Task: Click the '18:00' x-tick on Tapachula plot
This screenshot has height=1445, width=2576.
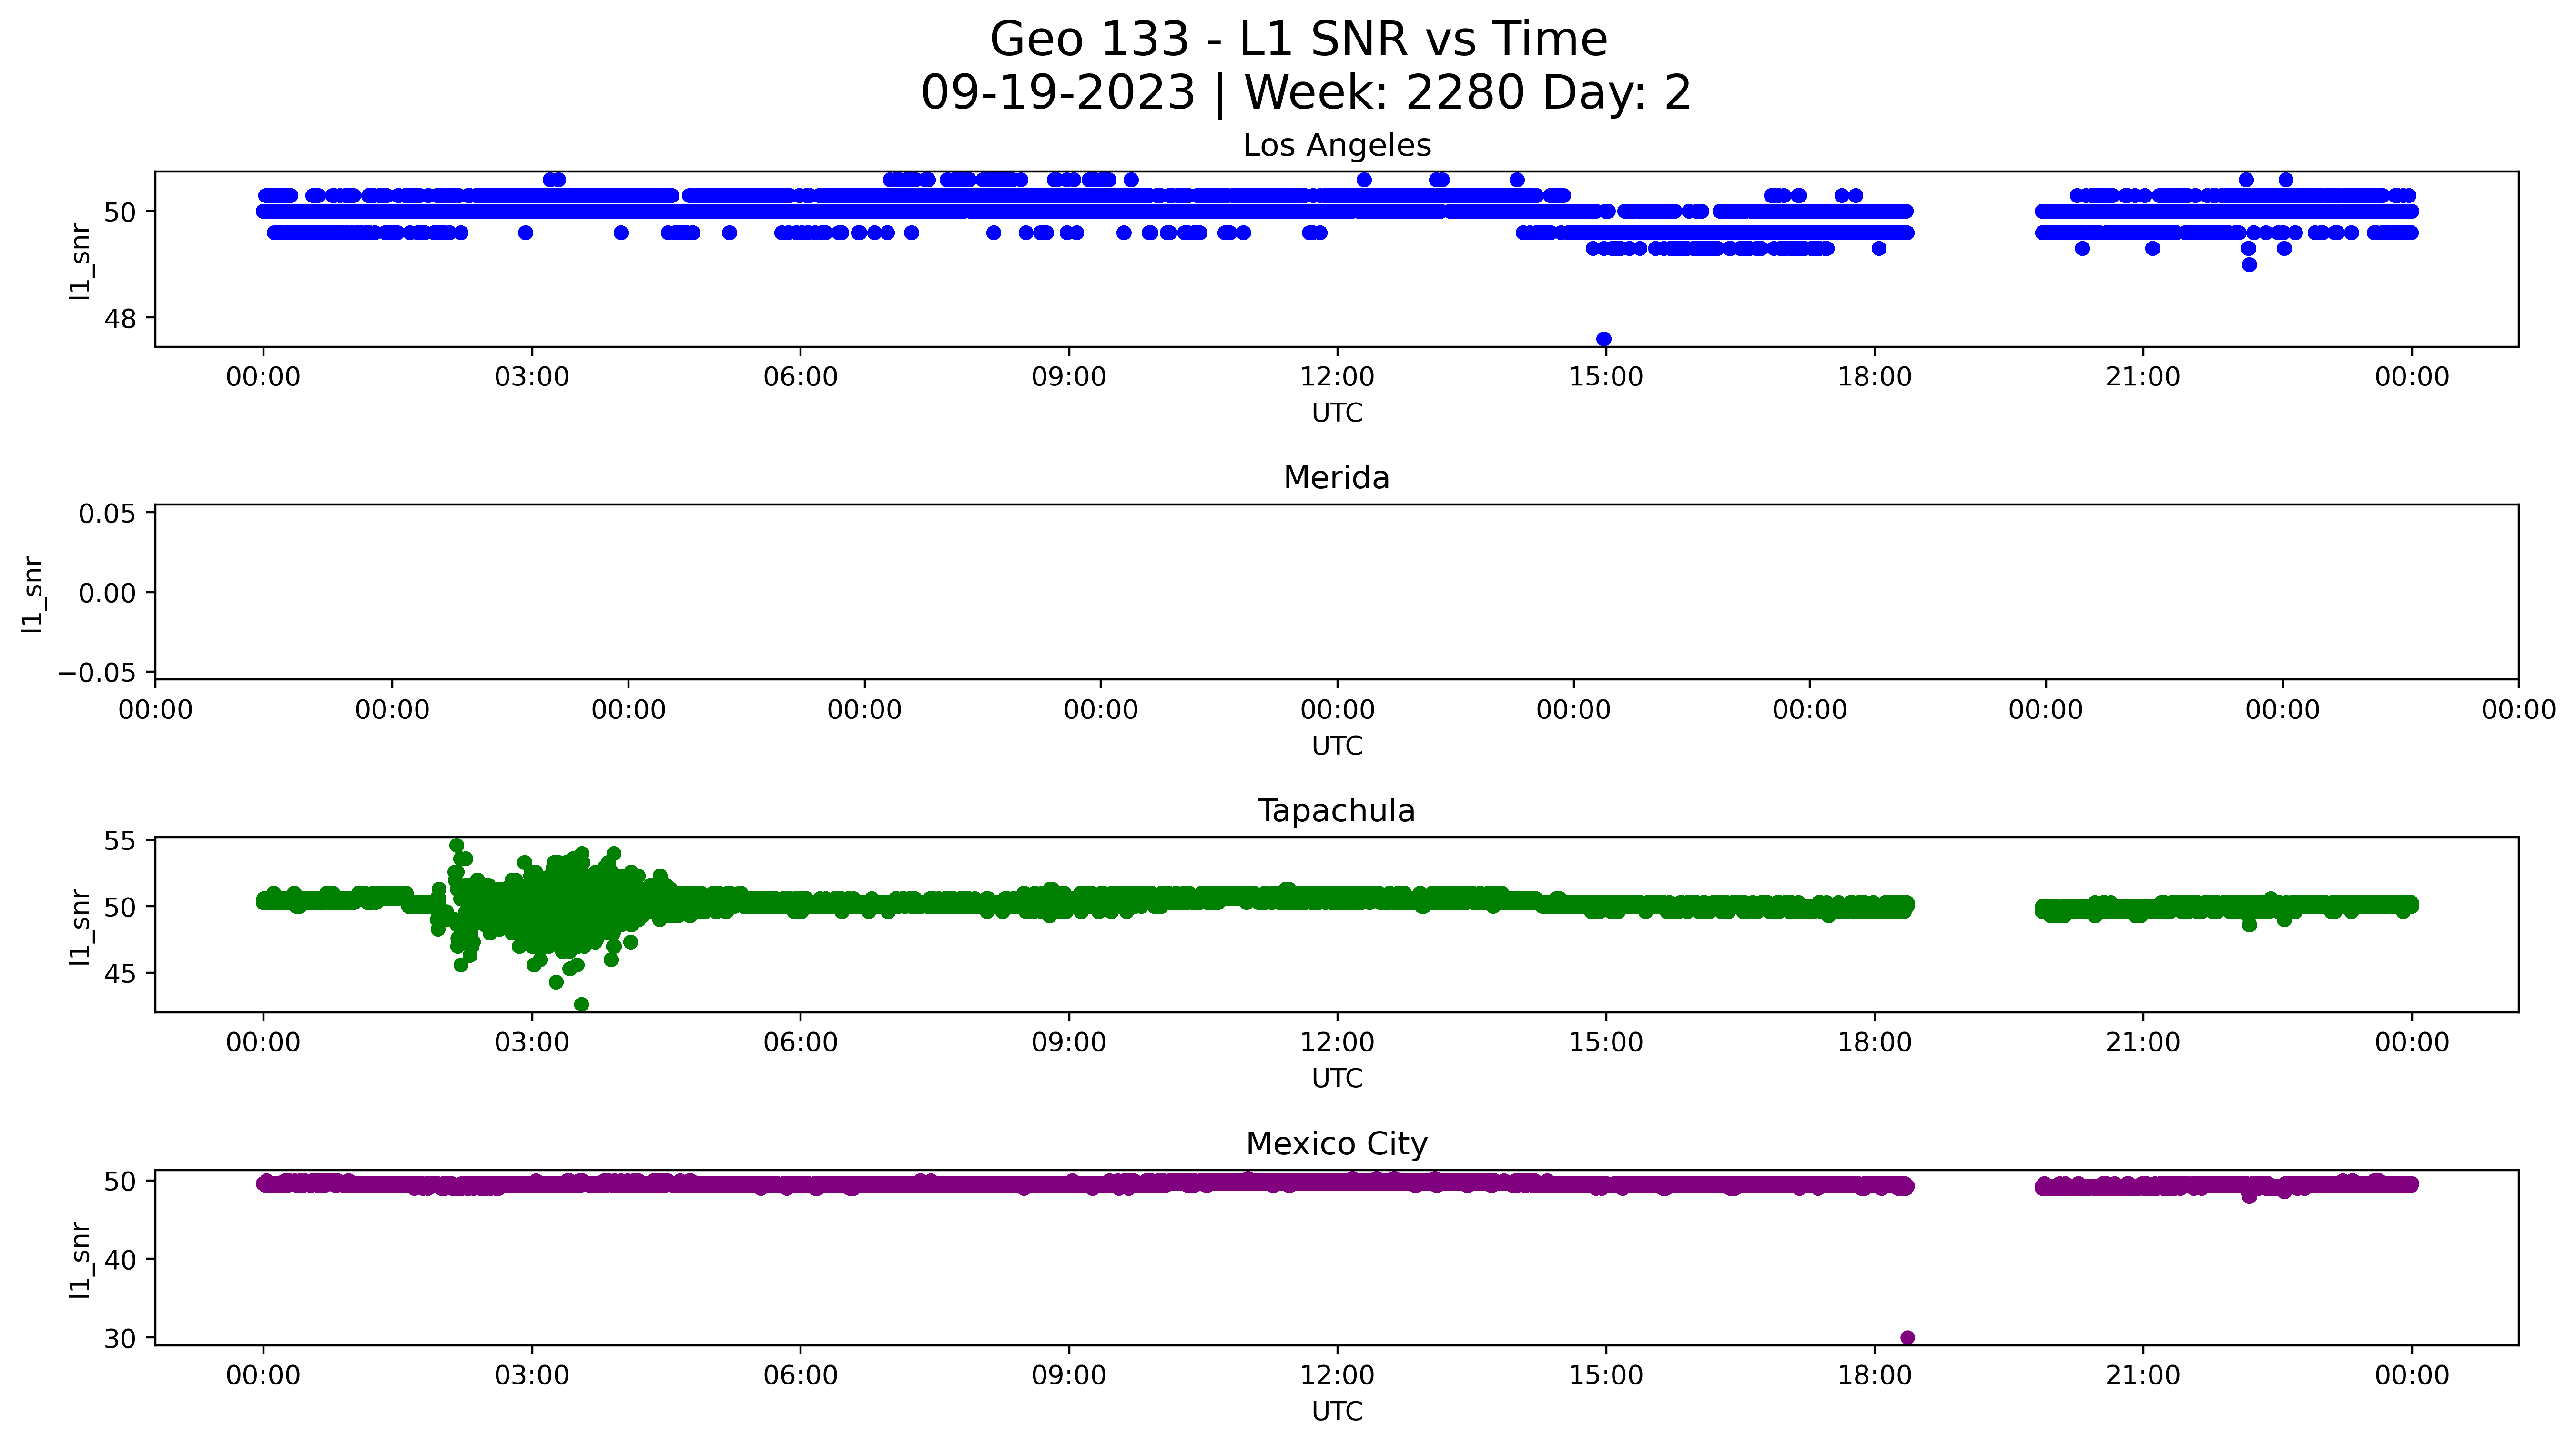Action: (1875, 1043)
